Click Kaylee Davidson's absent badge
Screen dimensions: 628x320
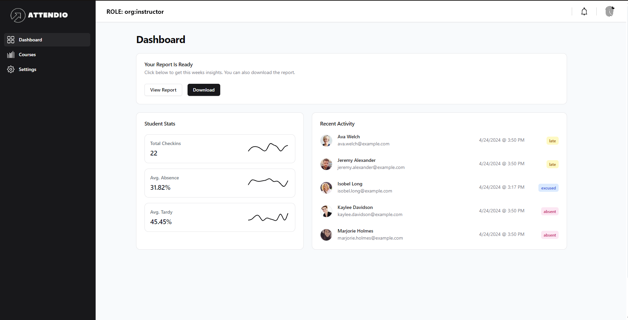550,211
